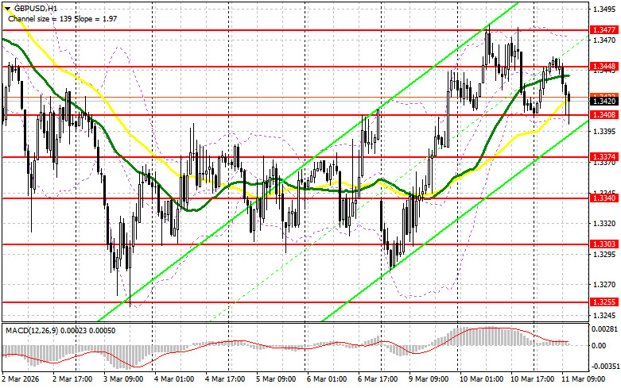The width and height of the screenshot is (621, 388).
Task: Select the red 1.3477 level price tag
Action: 604,30
